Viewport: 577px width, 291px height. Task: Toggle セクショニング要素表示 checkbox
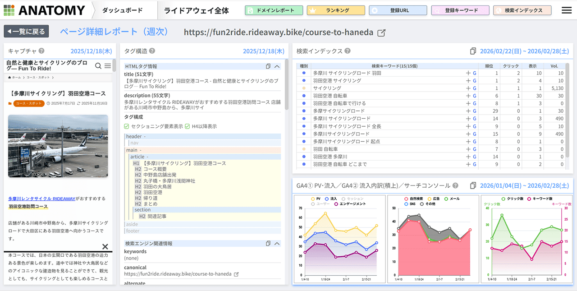pyautogui.click(x=127, y=126)
